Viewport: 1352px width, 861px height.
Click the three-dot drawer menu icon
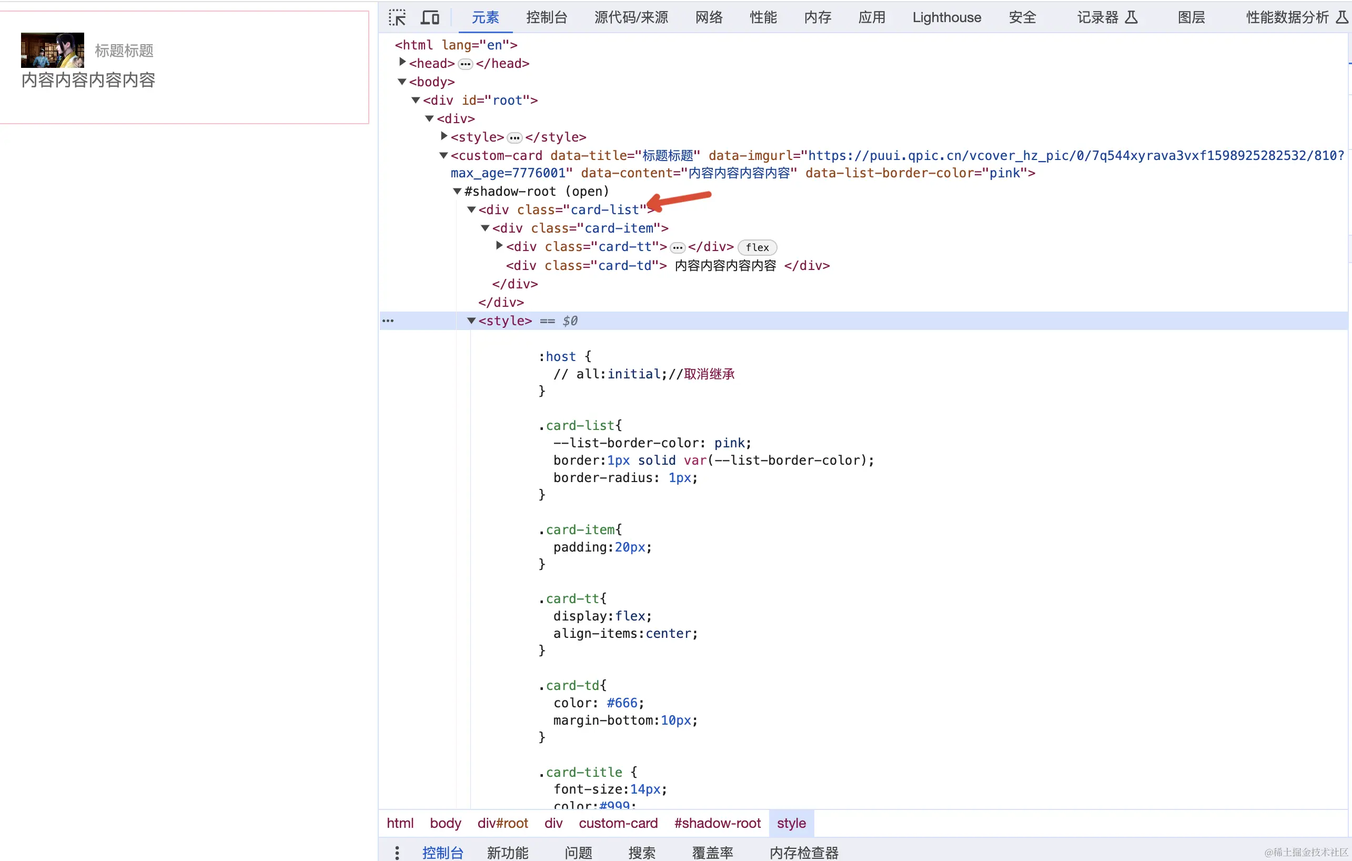397,852
